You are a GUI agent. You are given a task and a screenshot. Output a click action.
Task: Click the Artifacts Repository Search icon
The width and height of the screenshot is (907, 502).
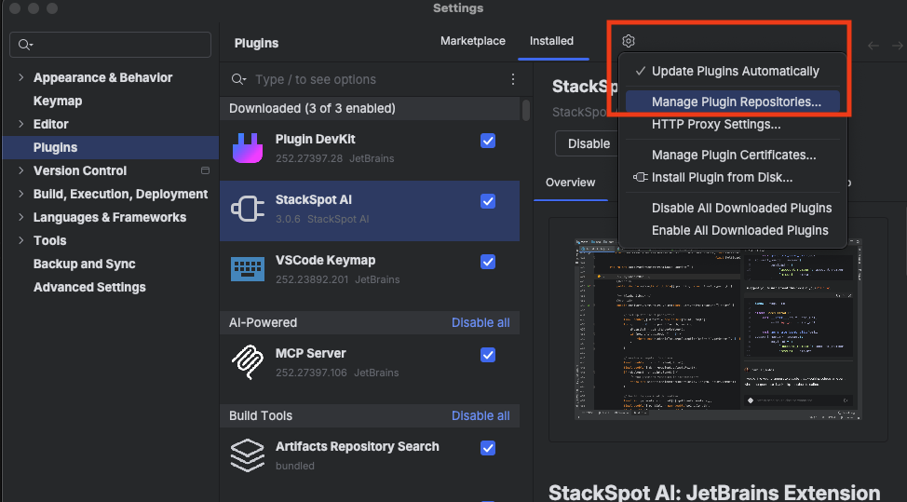click(x=248, y=455)
